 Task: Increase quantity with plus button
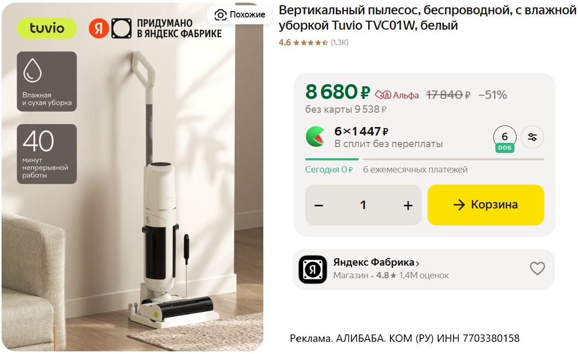click(408, 205)
